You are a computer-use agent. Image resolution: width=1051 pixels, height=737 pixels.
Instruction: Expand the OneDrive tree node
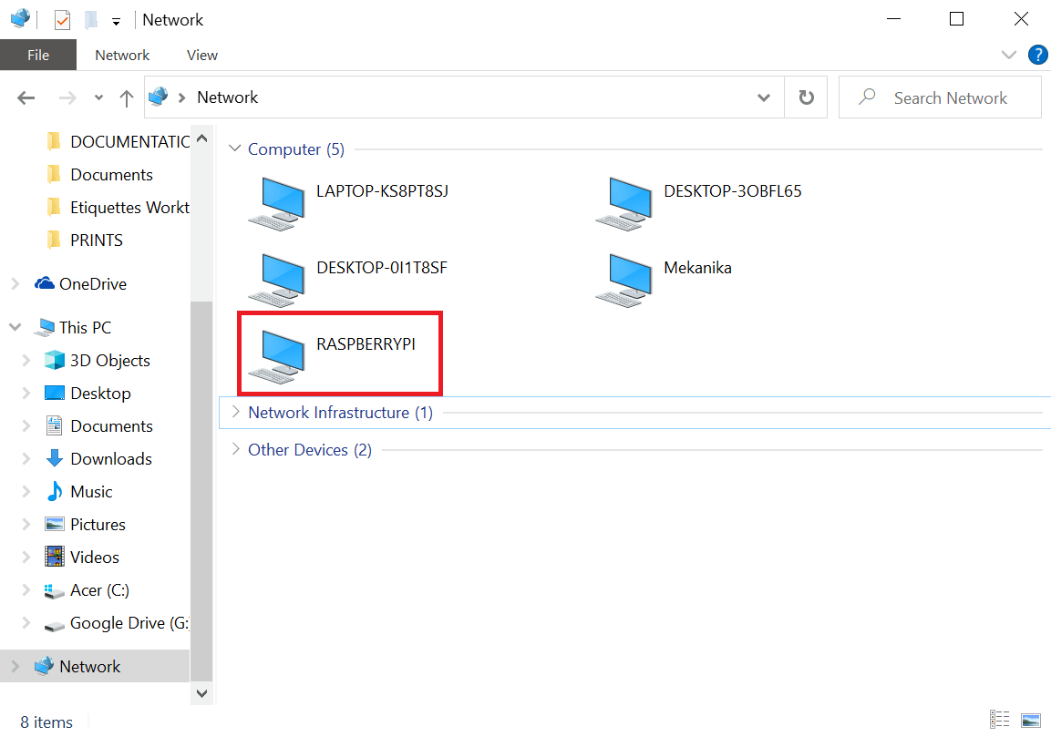[x=15, y=284]
